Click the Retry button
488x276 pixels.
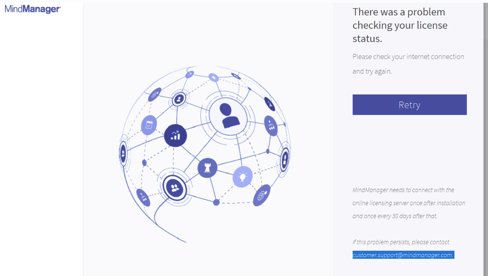click(409, 105)
